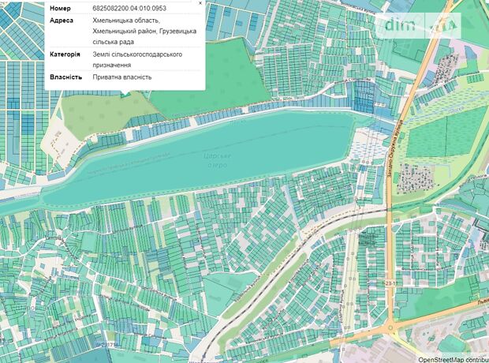Click the Категорія row label
This screenshot has width=489, height=363.
(x=65, y=54)
